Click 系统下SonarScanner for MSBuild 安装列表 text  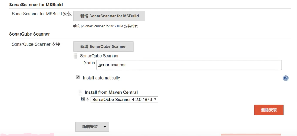(105, 26)
